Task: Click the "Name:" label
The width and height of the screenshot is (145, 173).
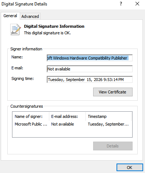Action: 17,57
